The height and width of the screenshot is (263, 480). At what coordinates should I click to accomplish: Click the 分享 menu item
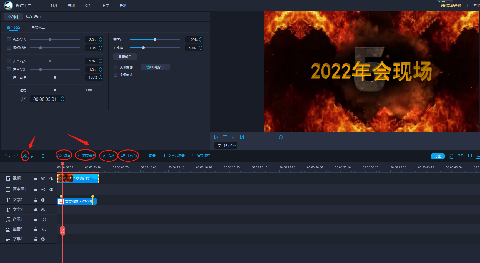(x=106, y=5)
